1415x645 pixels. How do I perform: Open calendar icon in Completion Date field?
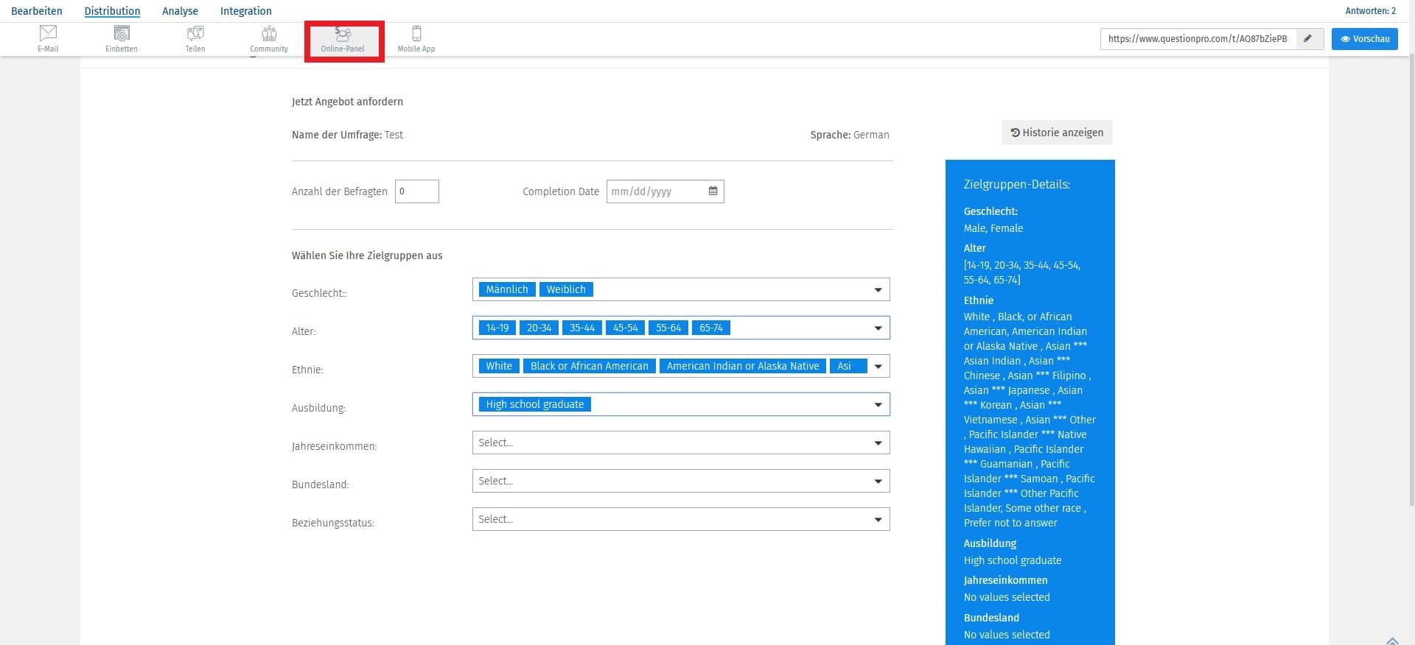713,191
